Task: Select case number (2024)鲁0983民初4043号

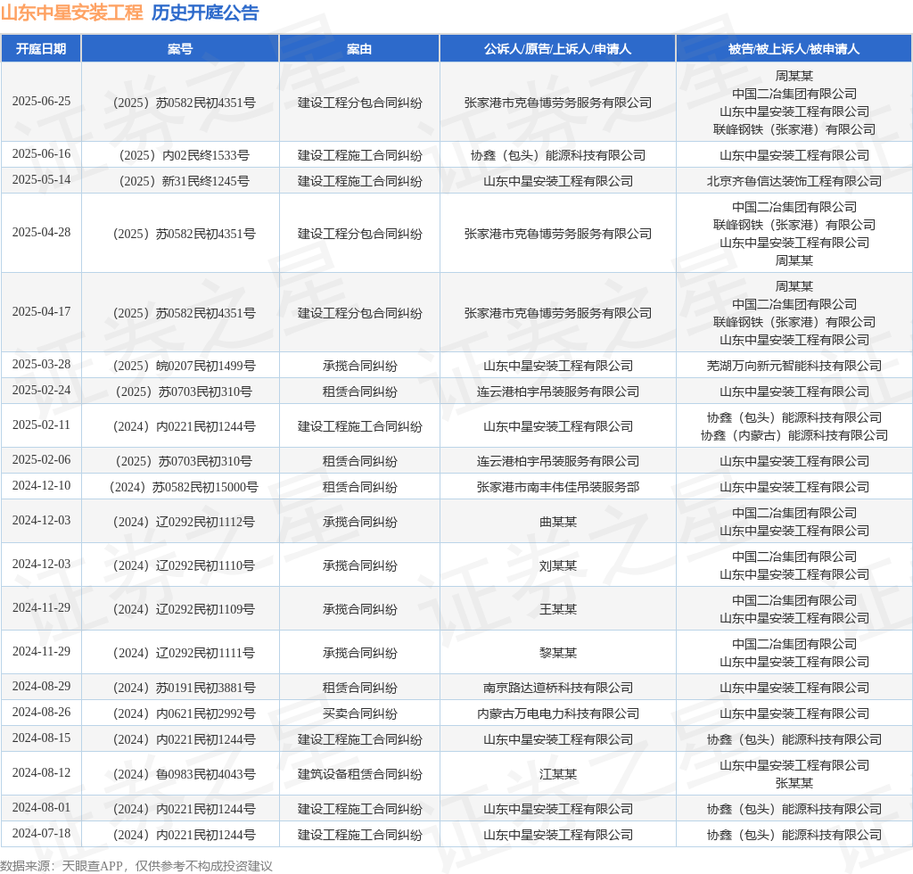Action: click(x=184, y=774)
